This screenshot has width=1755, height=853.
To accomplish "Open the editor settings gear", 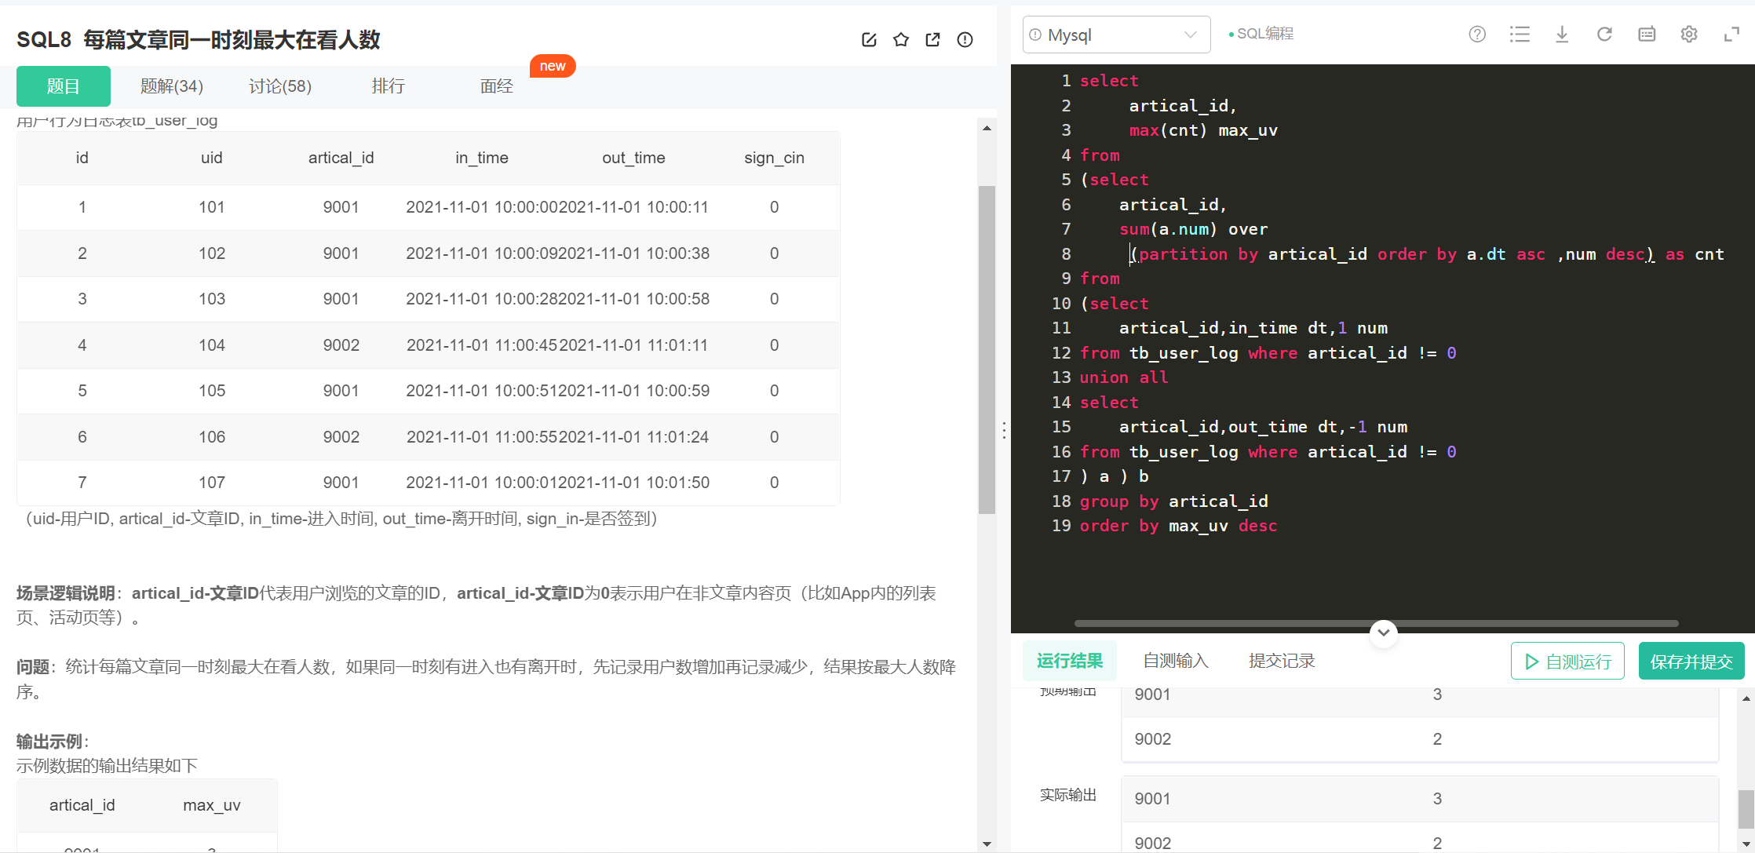I will click(1689, 35).
